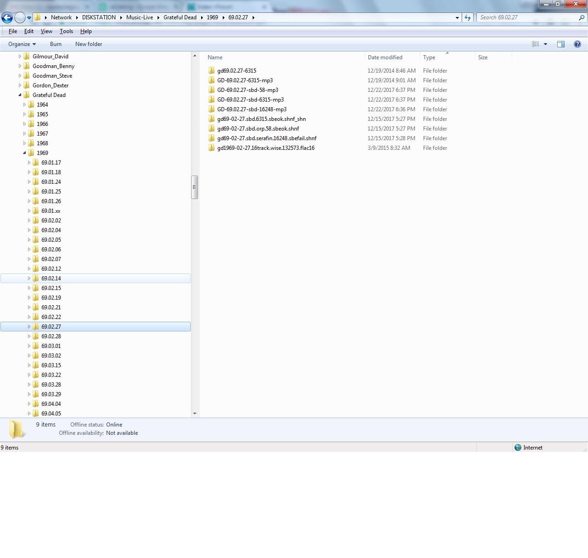The width and height of the screenshot is (588, 558).
Task: Select the GD-69.02.27-6315-mp3 folder icon
Action: pos(211,80)
